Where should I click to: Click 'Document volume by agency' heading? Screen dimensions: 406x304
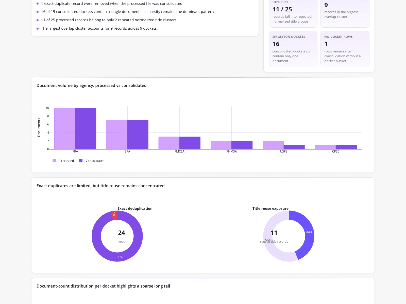92,85
